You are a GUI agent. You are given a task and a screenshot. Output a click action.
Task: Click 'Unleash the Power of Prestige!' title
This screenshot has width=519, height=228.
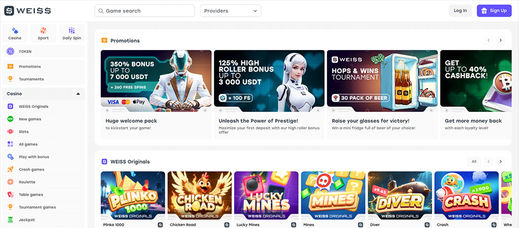pos(258,121)
